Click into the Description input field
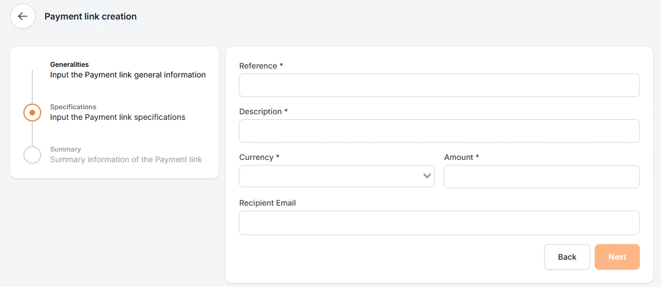Viewport: 661px width, 287px height. pos(439,131)
